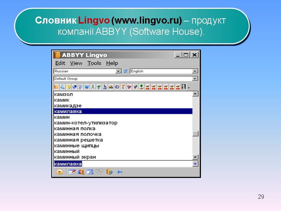Screen dimensions: 281x211
Task: Click the window with red pencil icon
Action: pos(72,172)
